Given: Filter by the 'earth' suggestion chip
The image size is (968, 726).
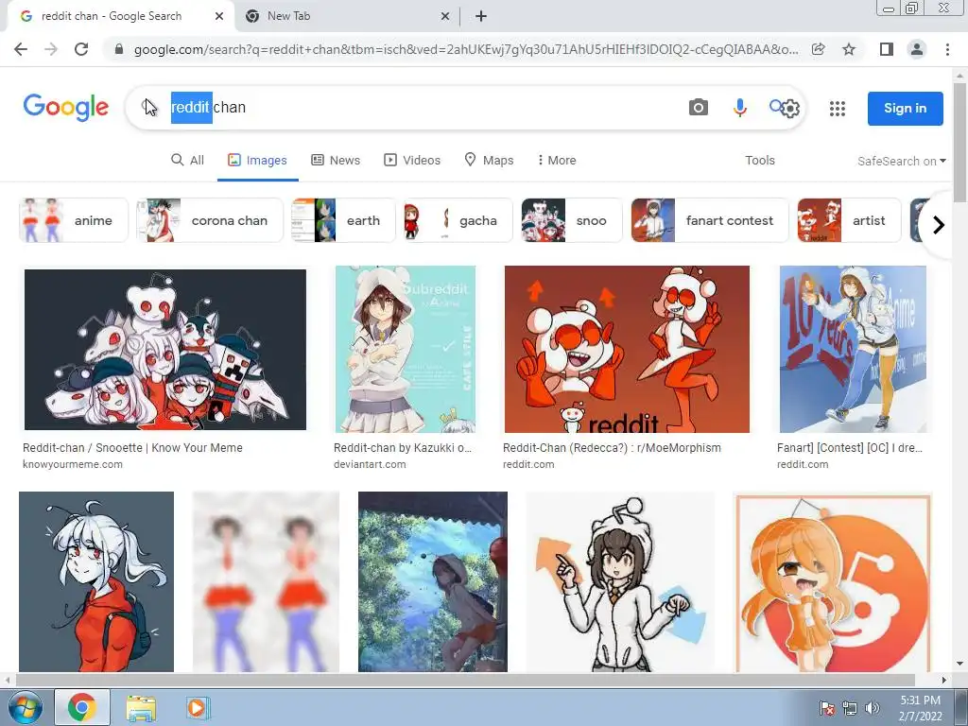Looking at the screenshot, I should coord(342,220).
